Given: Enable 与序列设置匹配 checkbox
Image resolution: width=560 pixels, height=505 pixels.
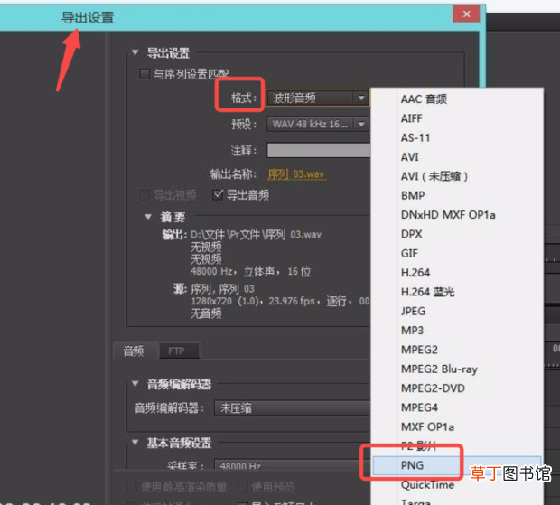Looking at the screenshot, I should pyautogui.click(x=145, y=74).
